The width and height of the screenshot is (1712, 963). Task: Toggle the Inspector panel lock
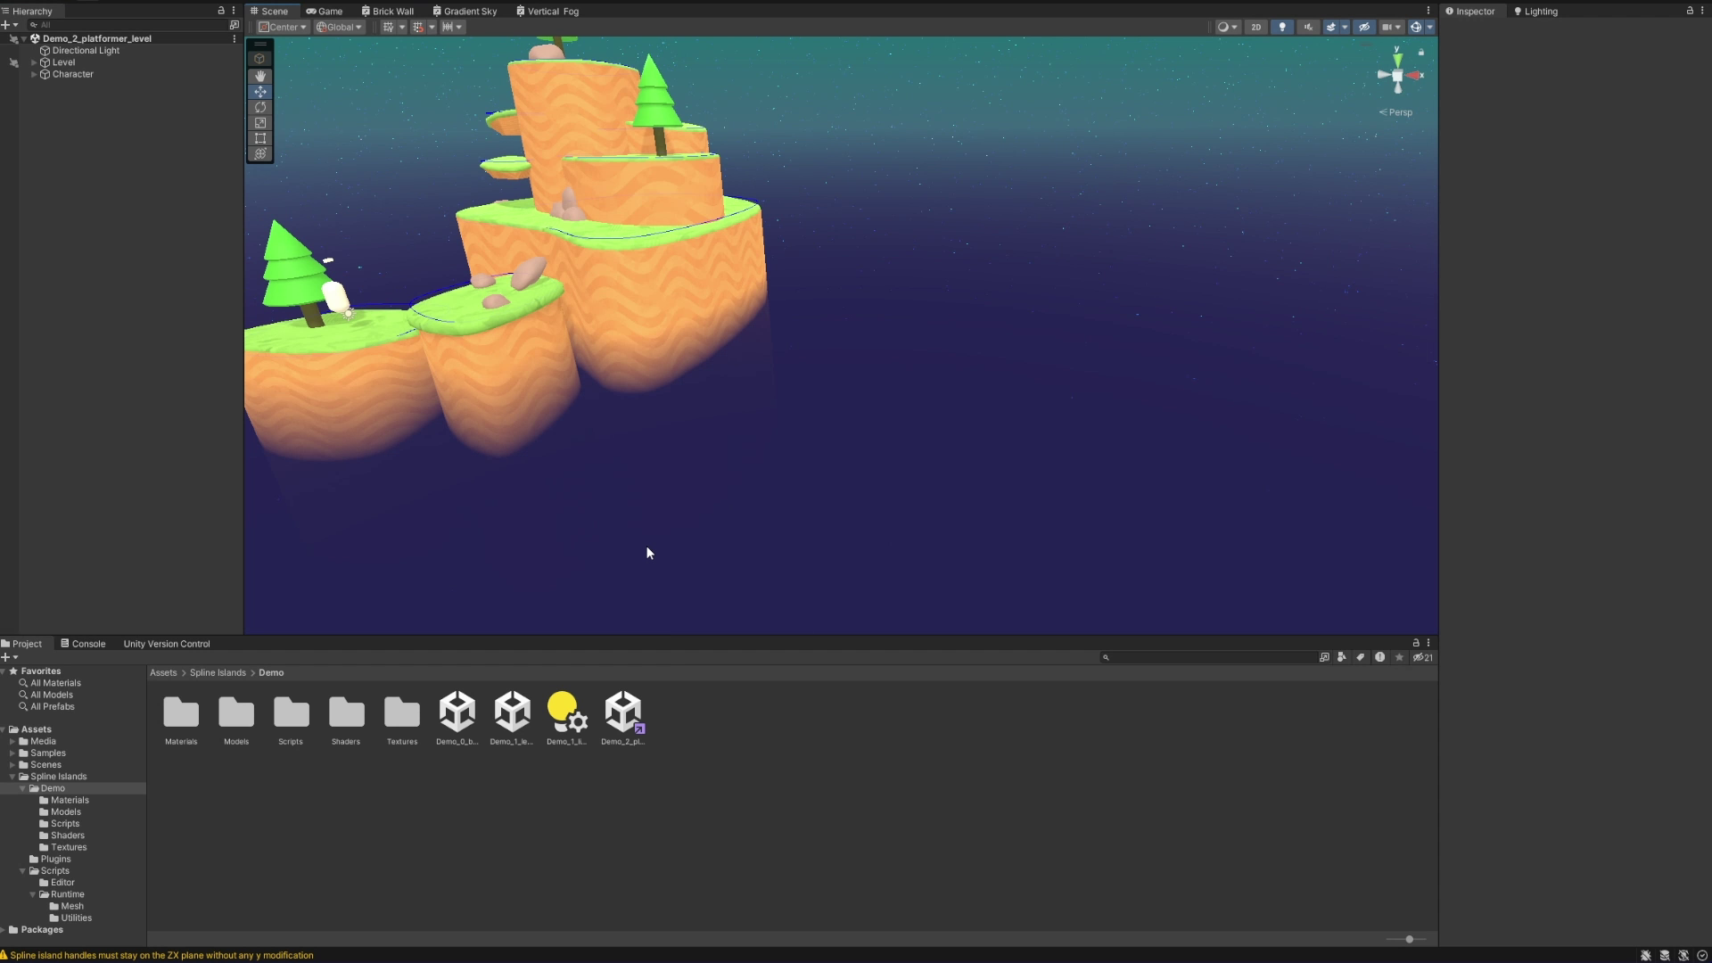pos(1690,11)
